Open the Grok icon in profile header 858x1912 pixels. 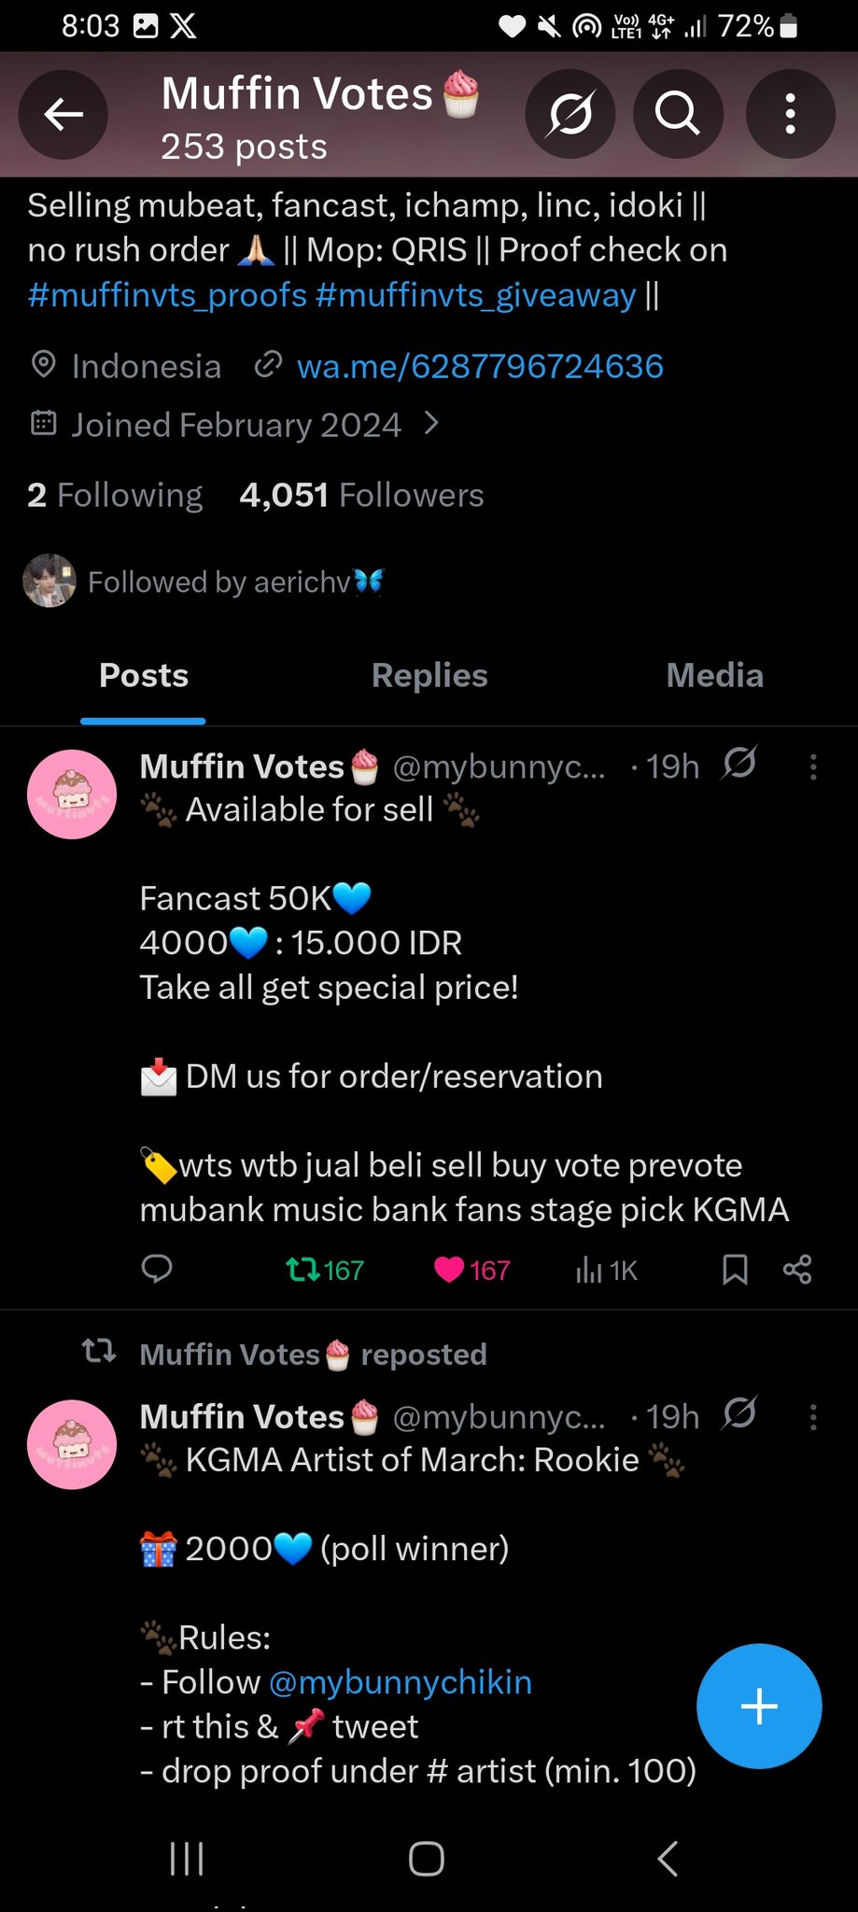point(570,115)
